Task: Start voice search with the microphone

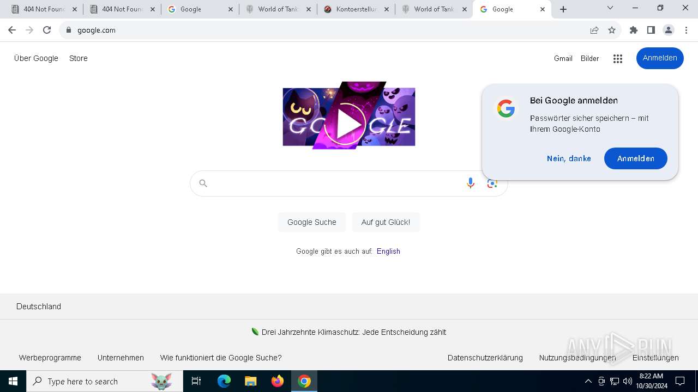Action: point(471,183)
